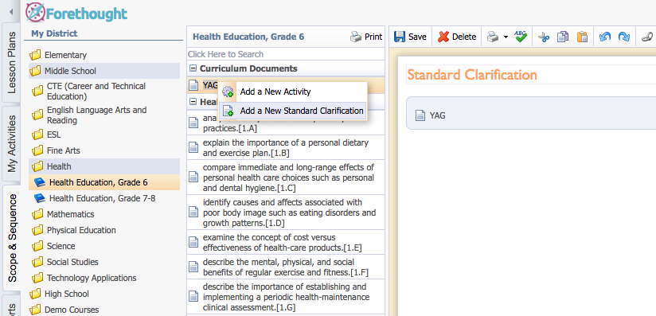The image size is (656, 316).
Task: Open the Lesson Plans side tab
Action: (x=12, y=63)
